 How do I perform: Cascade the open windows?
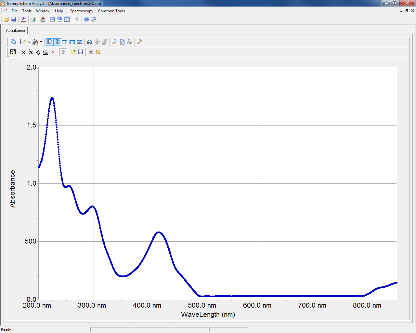click(59, 19)
